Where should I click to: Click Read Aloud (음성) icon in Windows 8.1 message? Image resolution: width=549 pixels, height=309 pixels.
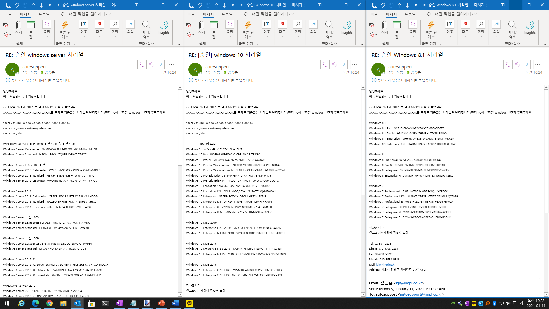tap(496, 25)
